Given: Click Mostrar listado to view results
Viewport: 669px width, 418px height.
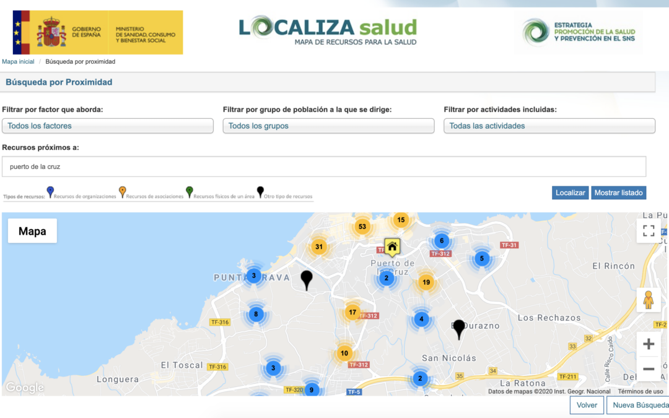Looking at the screenshot, I should (x=618, y=192).
